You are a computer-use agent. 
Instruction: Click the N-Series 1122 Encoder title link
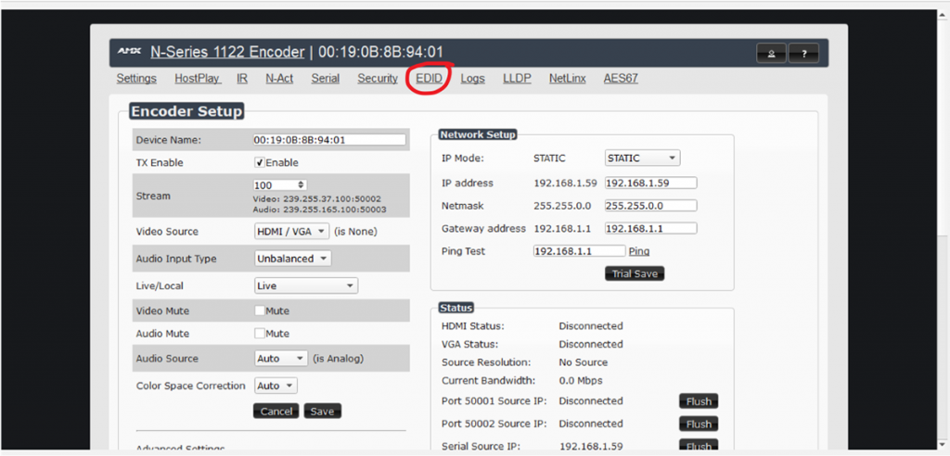[227, 52]
